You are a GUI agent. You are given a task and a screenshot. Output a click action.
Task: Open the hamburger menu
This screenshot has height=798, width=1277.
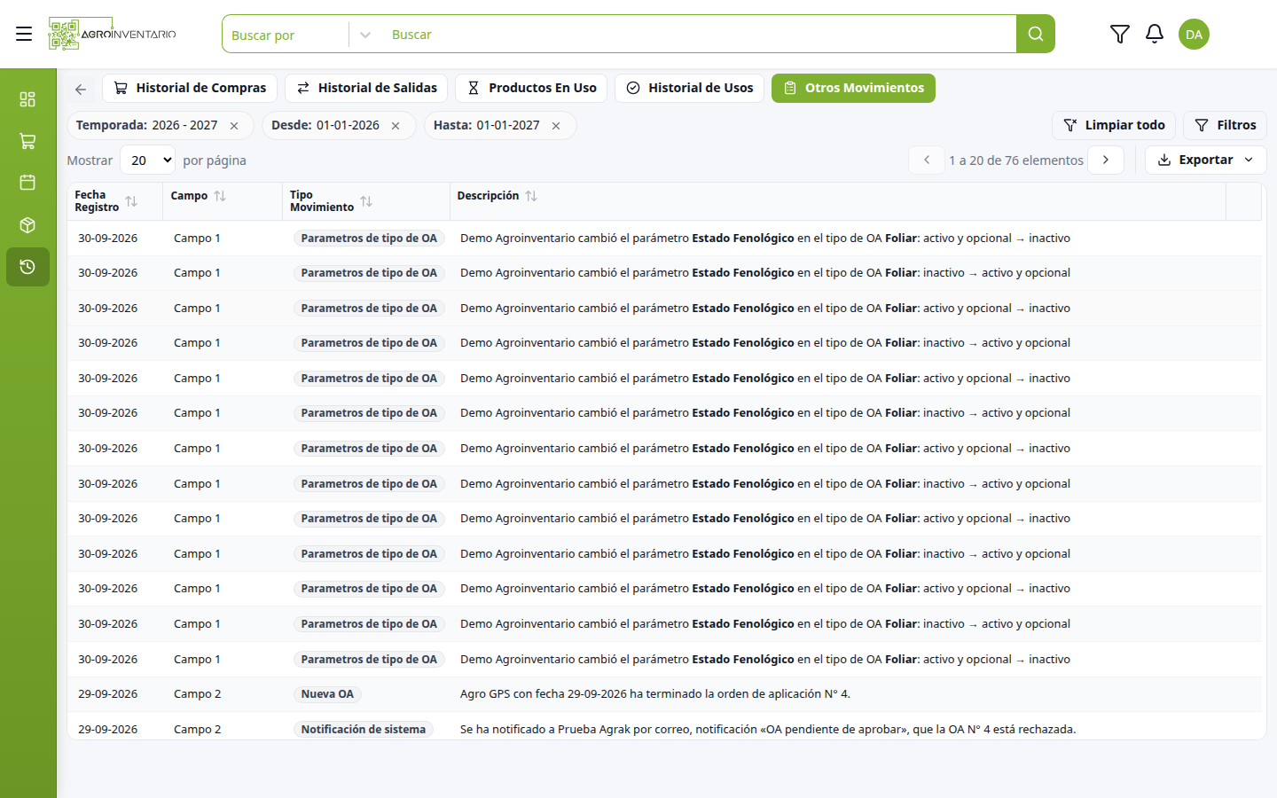click(24, 34)
